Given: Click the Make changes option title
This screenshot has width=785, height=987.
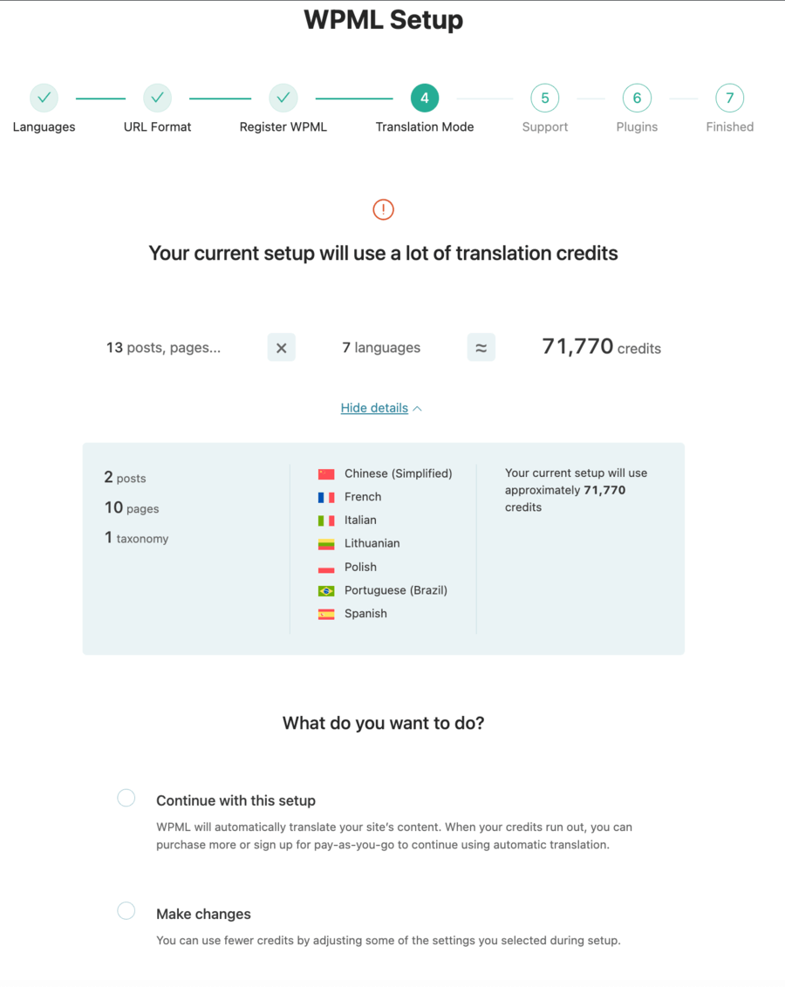Looking at the screenshot, I should tap(203, 914).
